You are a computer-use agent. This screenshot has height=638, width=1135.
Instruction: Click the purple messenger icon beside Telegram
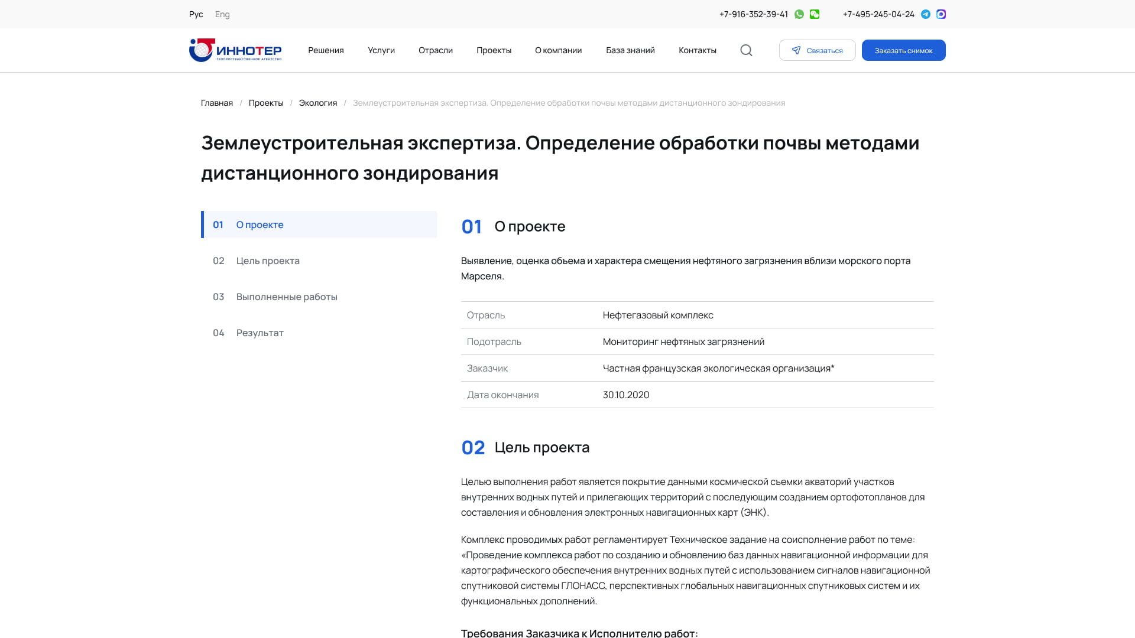[x=941, y=14]
